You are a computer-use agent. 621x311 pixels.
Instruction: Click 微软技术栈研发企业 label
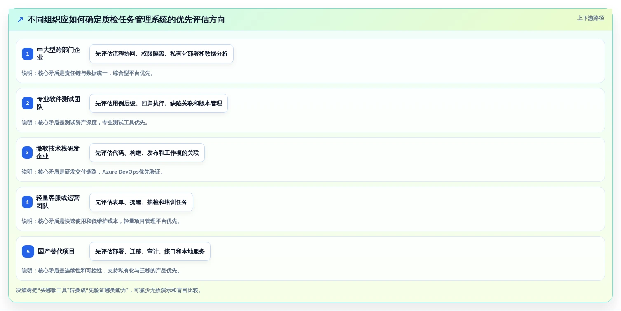click(x=58, y=153)
